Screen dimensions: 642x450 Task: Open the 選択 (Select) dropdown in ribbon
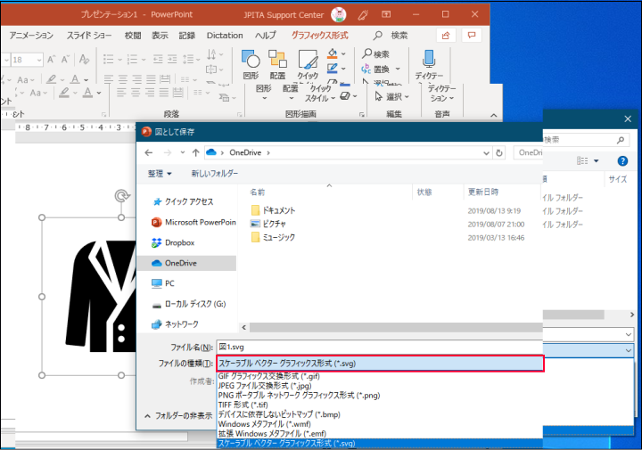pyautogui.click(x=392, y=97)
